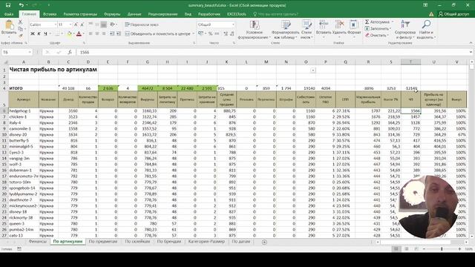475x267 pixels.
Task: Open Cell Styles (Стили ячеек) gallery
Action: (307, 30)
